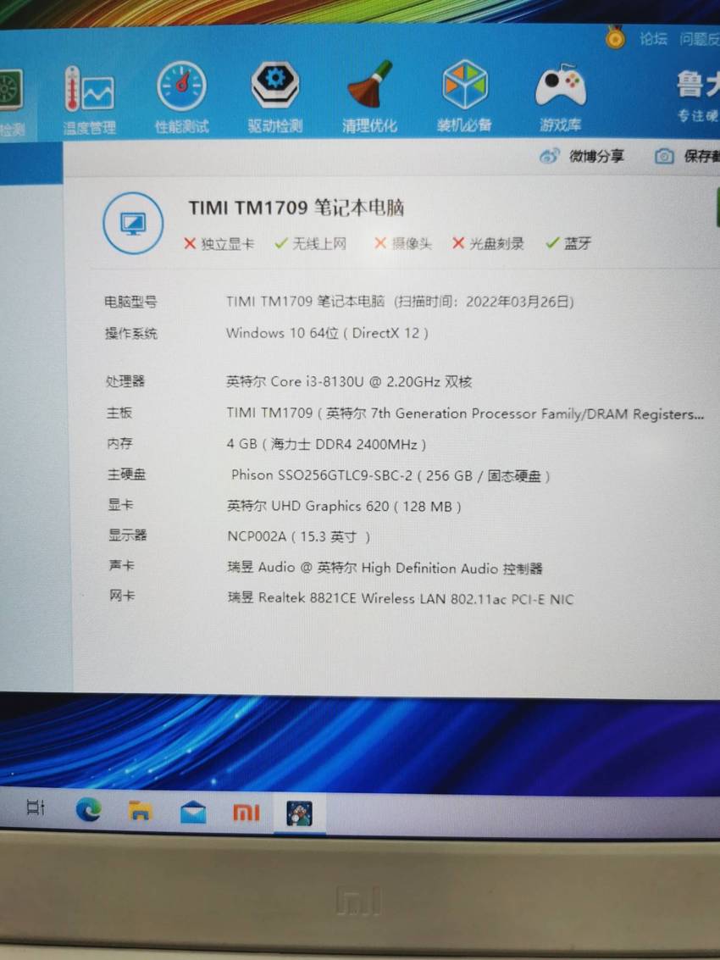Click the camera icon for saving screenshot

(664, 157)
